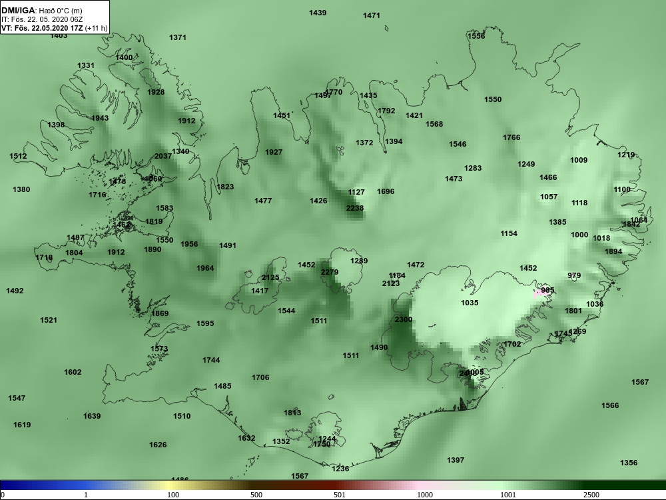Screen dimensions: 666x500
Task: Click the map value 1894
Action: pyautogui.click(x=613, y=251)
